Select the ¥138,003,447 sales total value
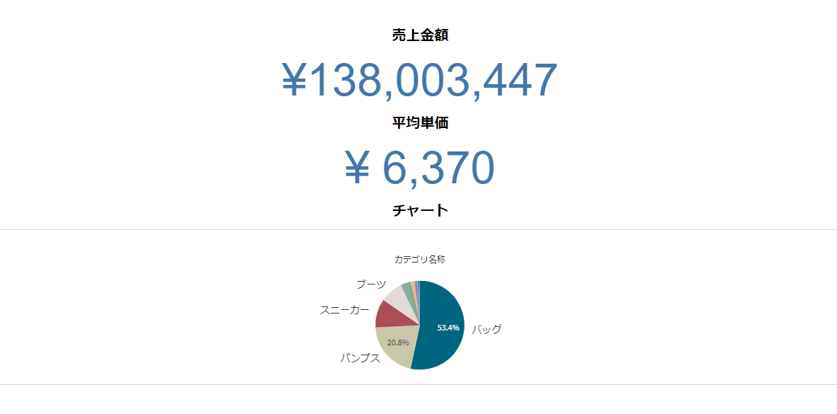This screenshot has width=837, height=414. [420, 80]
